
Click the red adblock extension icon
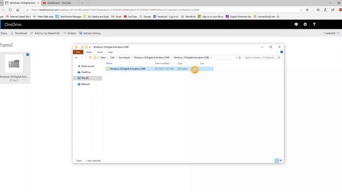click(340, 10)
